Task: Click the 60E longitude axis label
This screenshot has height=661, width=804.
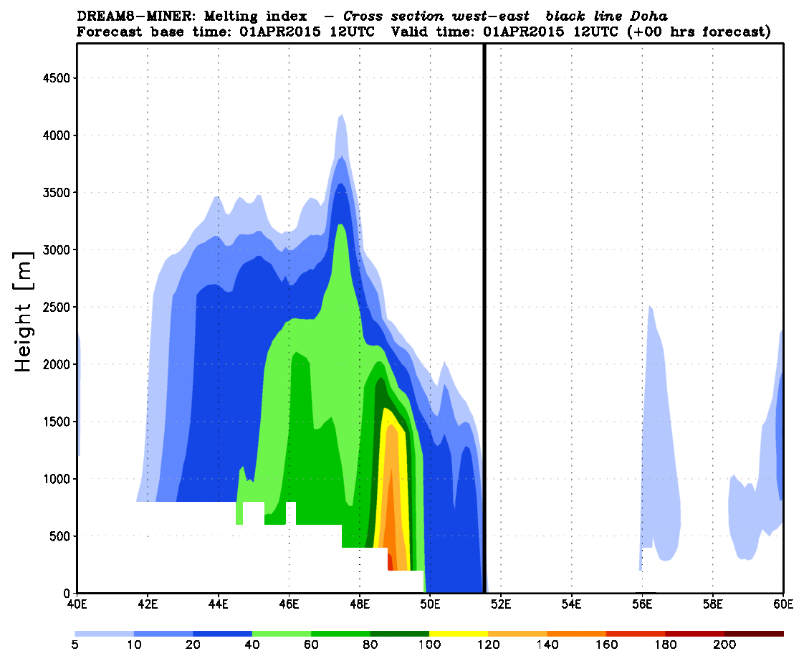Action: [783, 604]
